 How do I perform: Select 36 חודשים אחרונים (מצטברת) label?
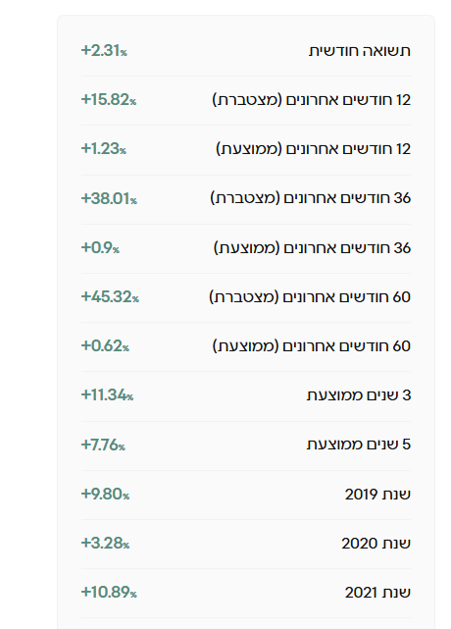tap(311, 198)
